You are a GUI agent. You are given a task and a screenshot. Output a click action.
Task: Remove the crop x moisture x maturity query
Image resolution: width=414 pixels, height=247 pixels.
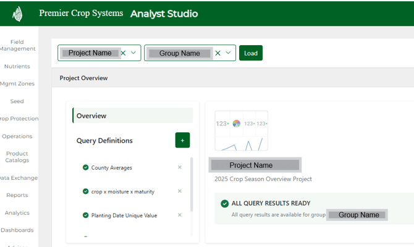click(180, 191)
